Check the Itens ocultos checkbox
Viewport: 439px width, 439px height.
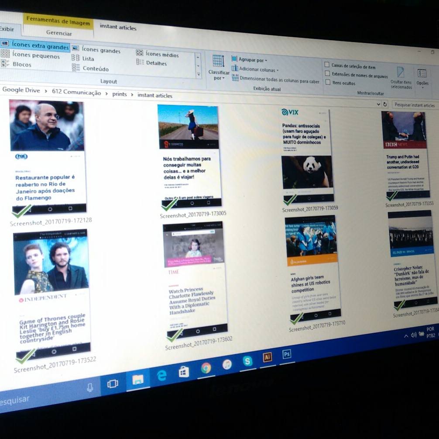click(328, 82)
